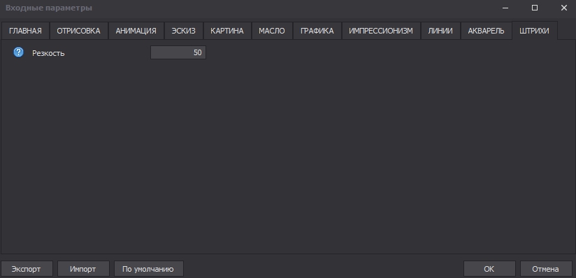Open the ИМПРЕССИОНИЗМ tab
Screen dimensions: 576x278
click(381, 31)
